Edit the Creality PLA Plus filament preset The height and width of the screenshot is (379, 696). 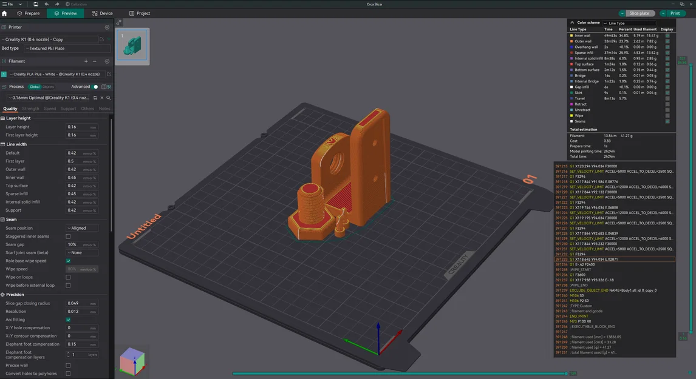click(x=109, y=74)
